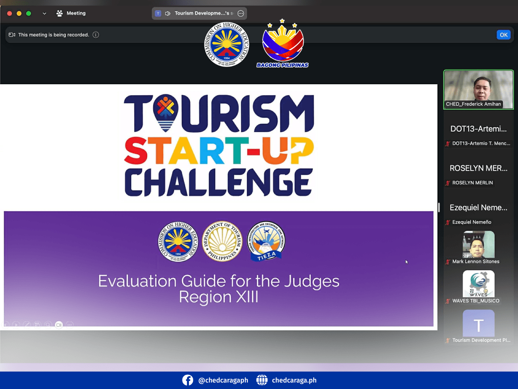Click slide more options ellipsis button
This screenshot has width=518, height=389.
coord(70,325)
